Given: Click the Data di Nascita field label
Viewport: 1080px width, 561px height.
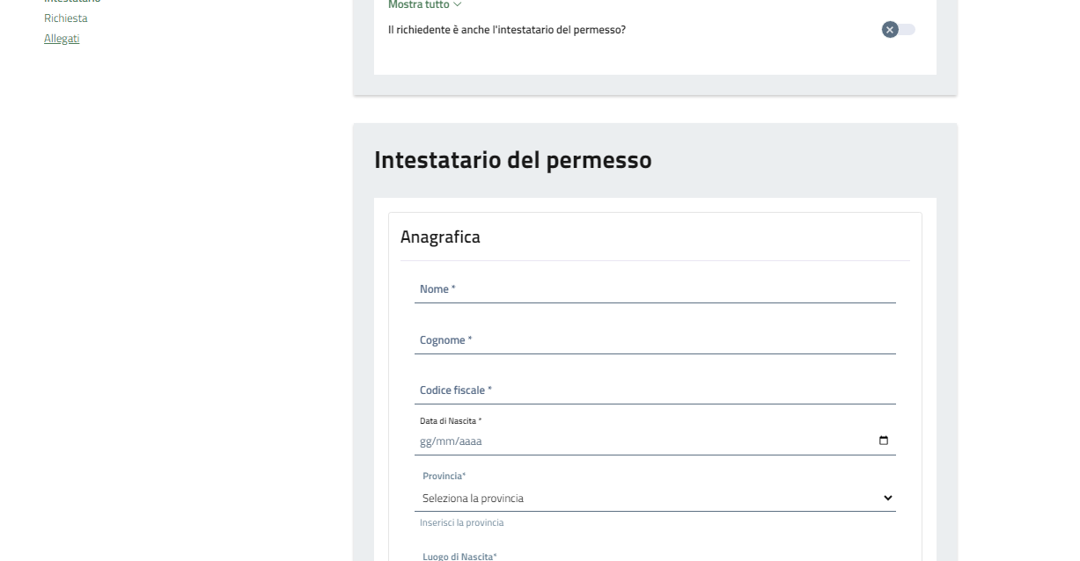Looking at the screenshot, I should coord(451,421).
